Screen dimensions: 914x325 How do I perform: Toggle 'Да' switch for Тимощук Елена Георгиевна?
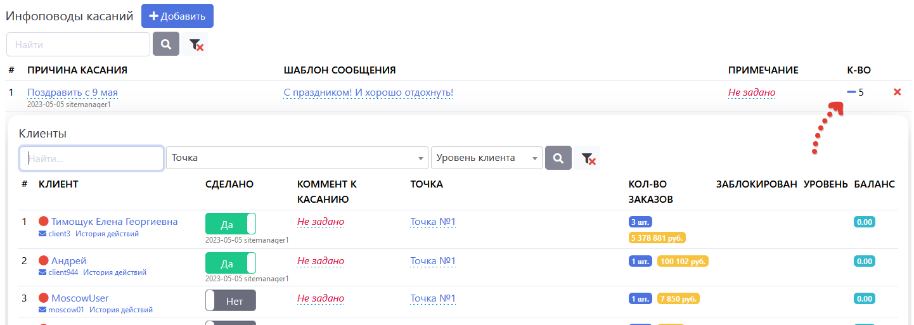click(231, 224)
